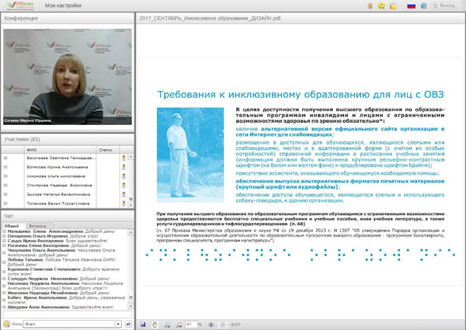Log out using the Выход button
The image size is (466, 330).
[x=444, y=5]
